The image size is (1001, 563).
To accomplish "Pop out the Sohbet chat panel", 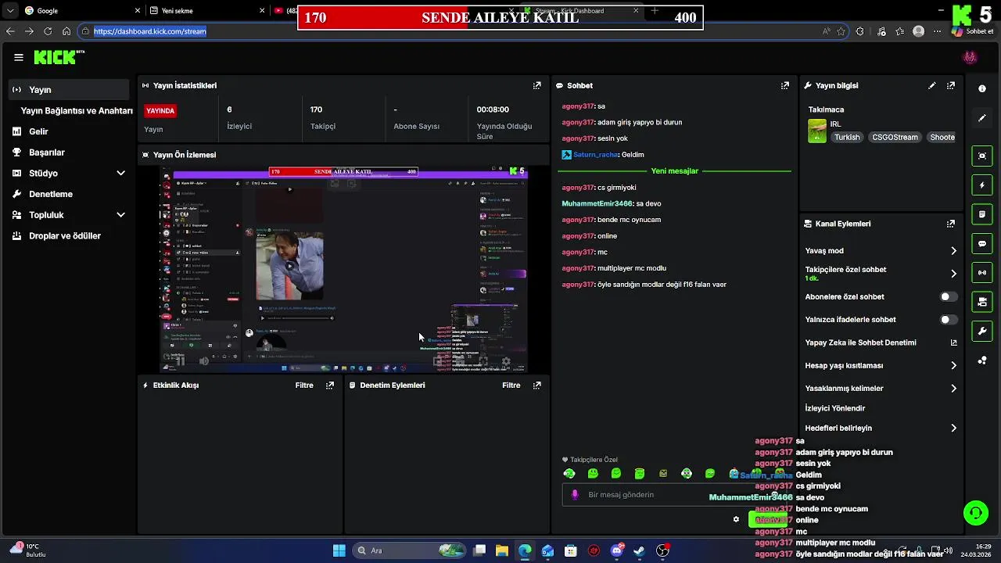I will coord(785,85).
